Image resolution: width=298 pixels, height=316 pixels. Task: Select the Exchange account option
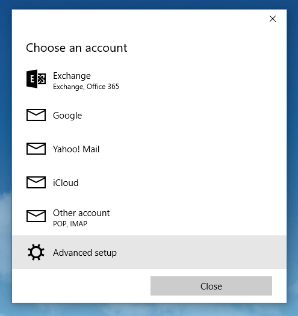(x=149, y=81)
